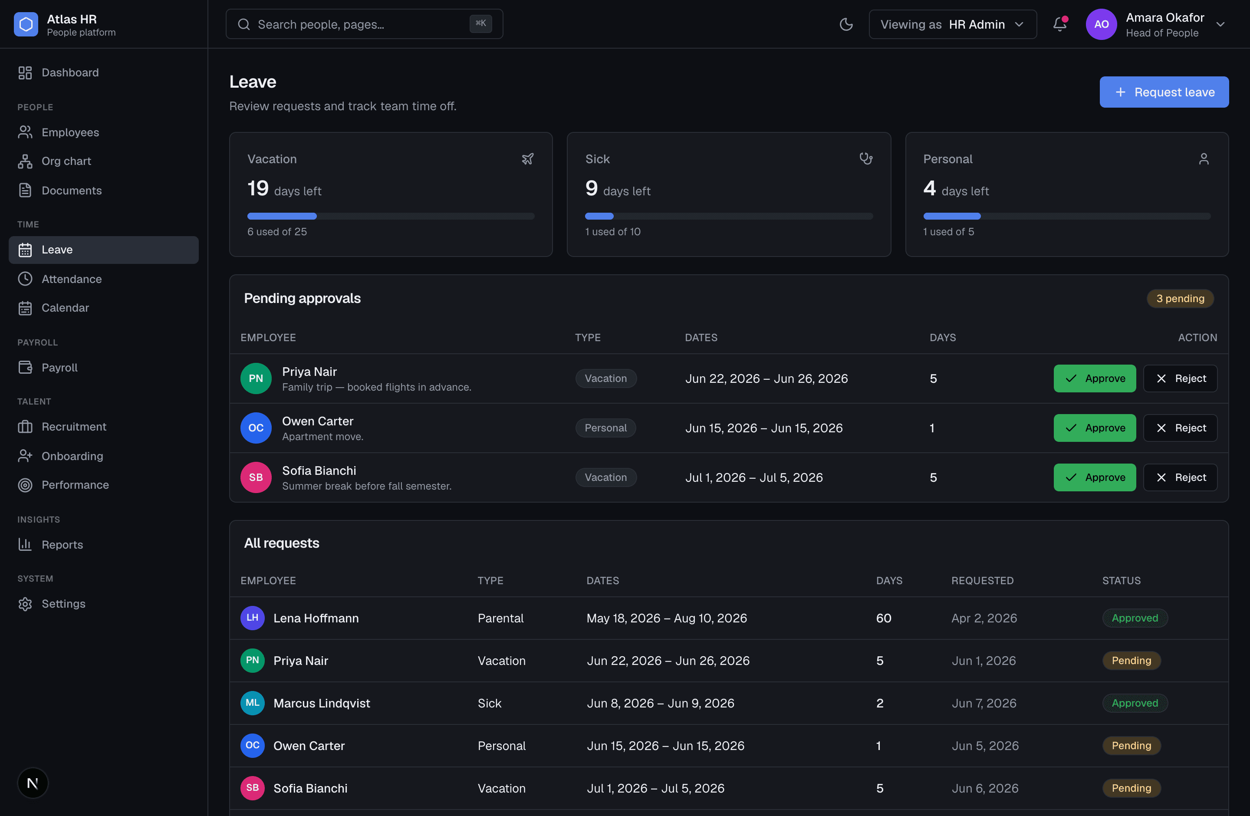Click the ⌘K shortcut hint in search
The height and width of the screenshot is (816, 1250).
pos(480,23)
